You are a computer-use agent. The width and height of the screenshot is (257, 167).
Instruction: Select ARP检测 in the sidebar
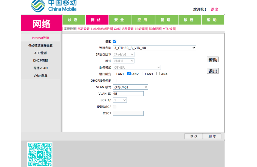(41, 53)
